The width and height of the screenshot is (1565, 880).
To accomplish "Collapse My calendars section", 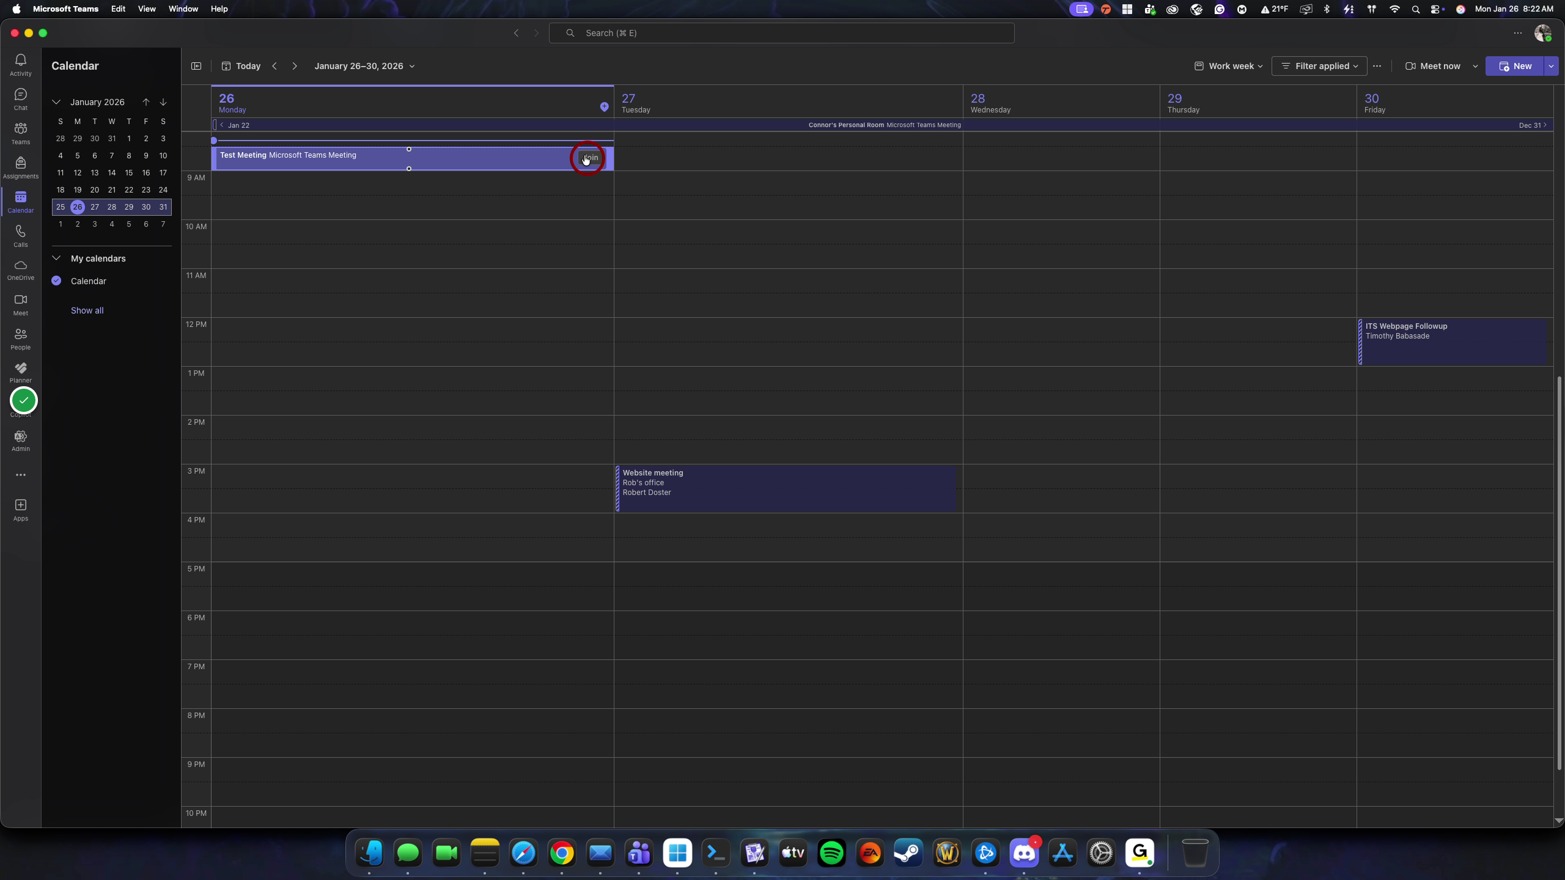I will [x=56, y=258].
